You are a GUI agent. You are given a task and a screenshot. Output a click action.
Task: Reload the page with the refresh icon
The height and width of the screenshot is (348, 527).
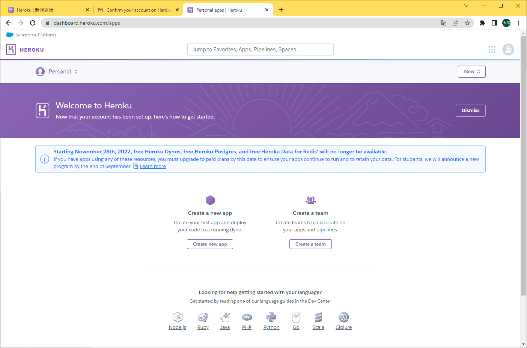33,23
